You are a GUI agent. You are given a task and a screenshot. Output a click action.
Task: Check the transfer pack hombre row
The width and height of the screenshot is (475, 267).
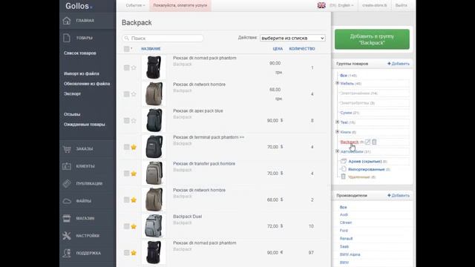click(127, 174)
